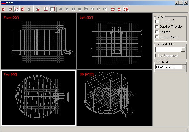
Task: Click the step forward (fast-forward) icon
Action: pyautogui.click(x=99, y=9)
